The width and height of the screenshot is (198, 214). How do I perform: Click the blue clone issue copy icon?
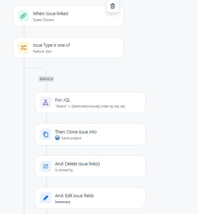click(x=46, y=134)
